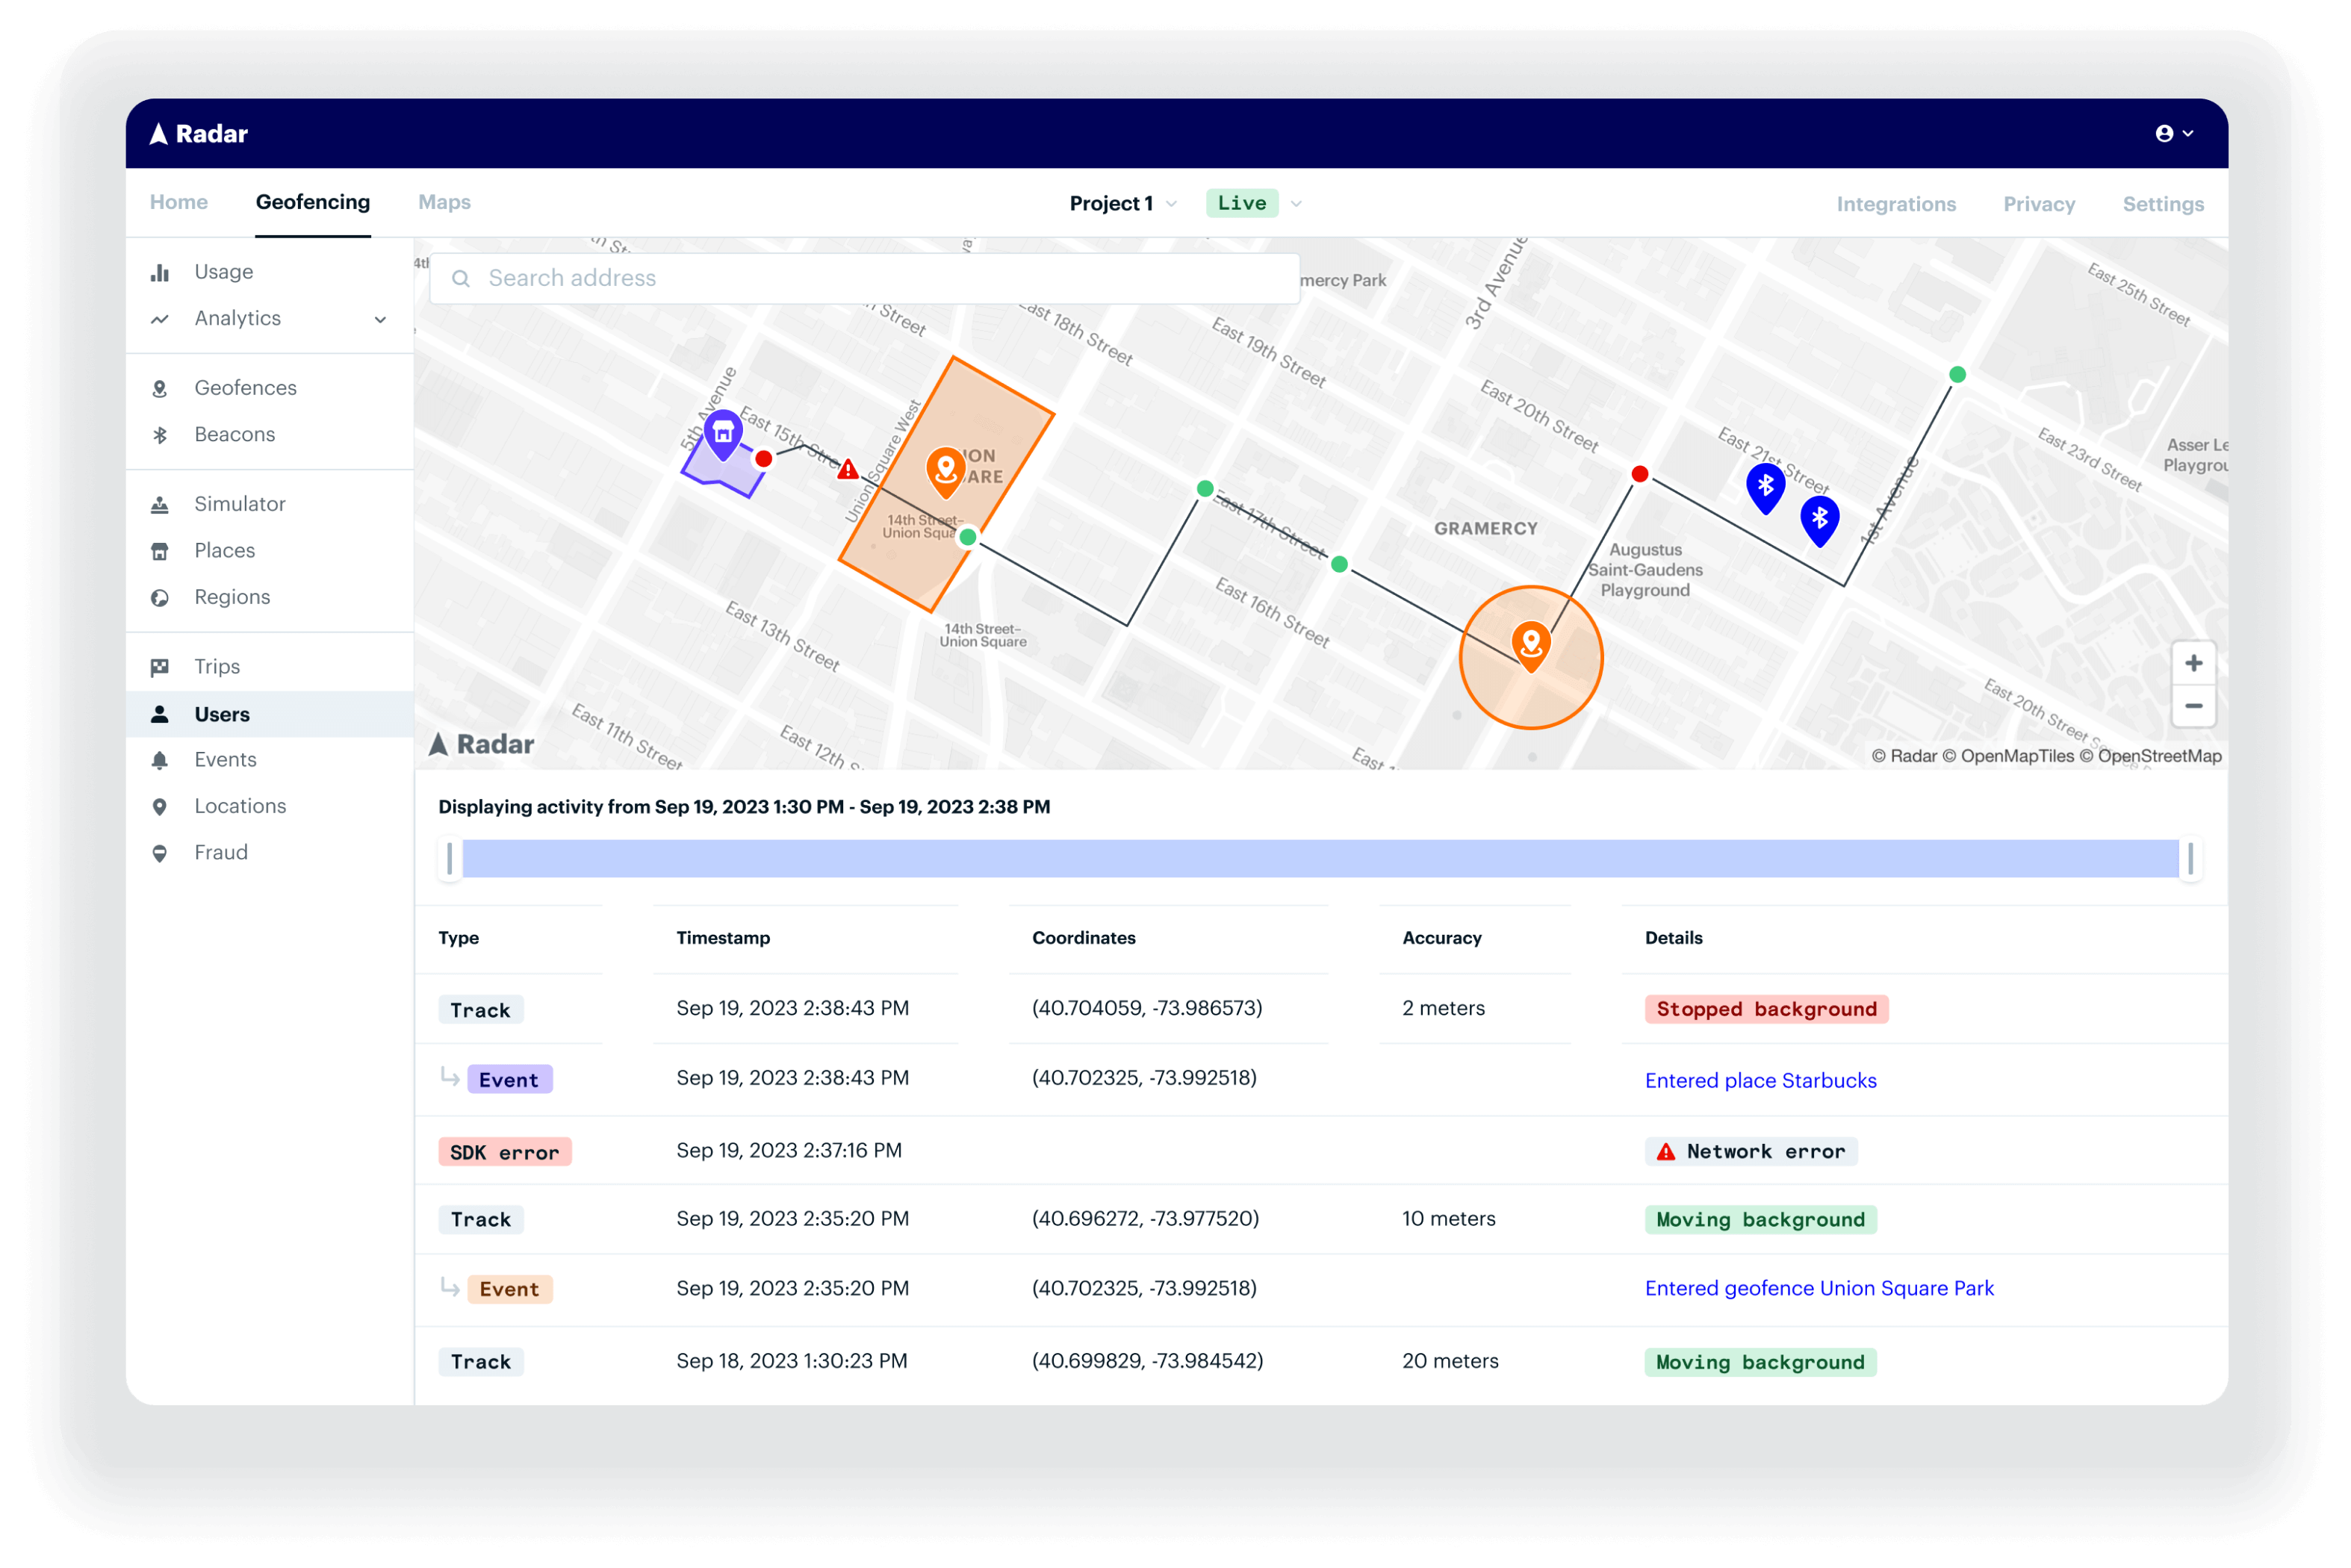
Task: Click the Simulator icon in sidebar
Action: 159,505
